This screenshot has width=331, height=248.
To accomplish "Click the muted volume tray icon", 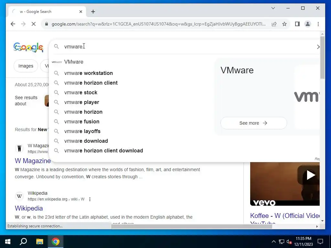I will (289, 242).
